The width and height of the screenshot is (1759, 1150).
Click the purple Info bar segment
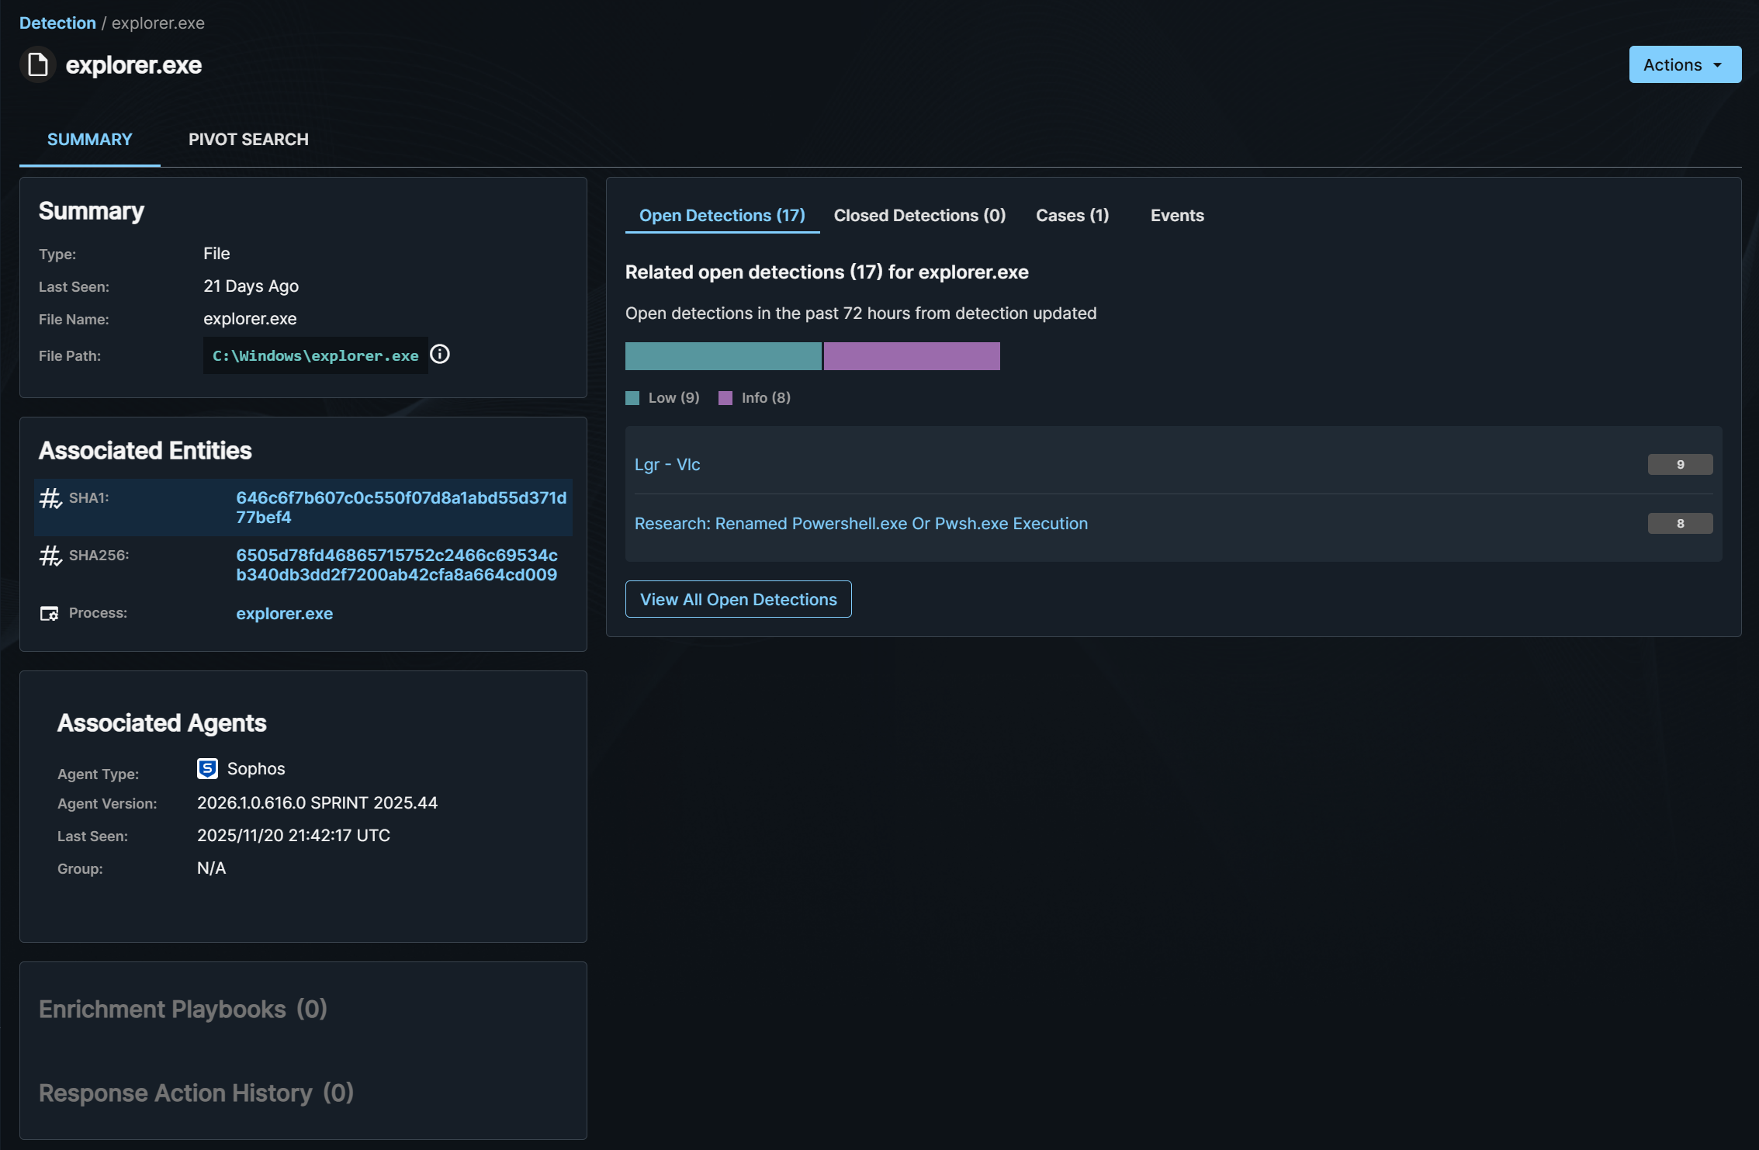click(x=912, y=356)
